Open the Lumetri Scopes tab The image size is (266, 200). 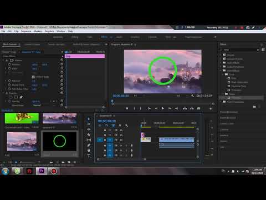click(x=32, y=44)
